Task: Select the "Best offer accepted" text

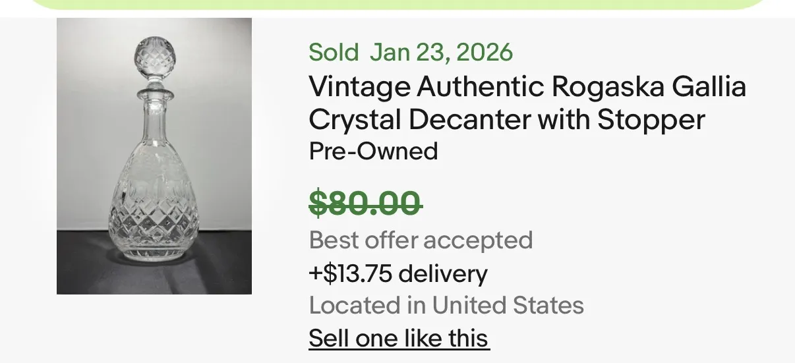Action: [421, 240]
